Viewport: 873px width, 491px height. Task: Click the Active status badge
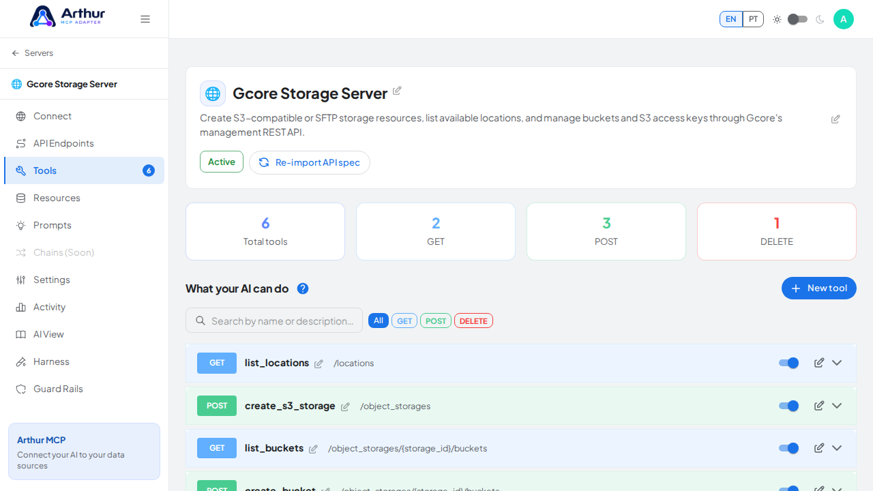(x=222, y=162)
